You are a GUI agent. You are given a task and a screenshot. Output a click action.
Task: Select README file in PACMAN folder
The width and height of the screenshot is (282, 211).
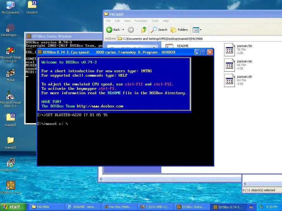coord(183,46)
